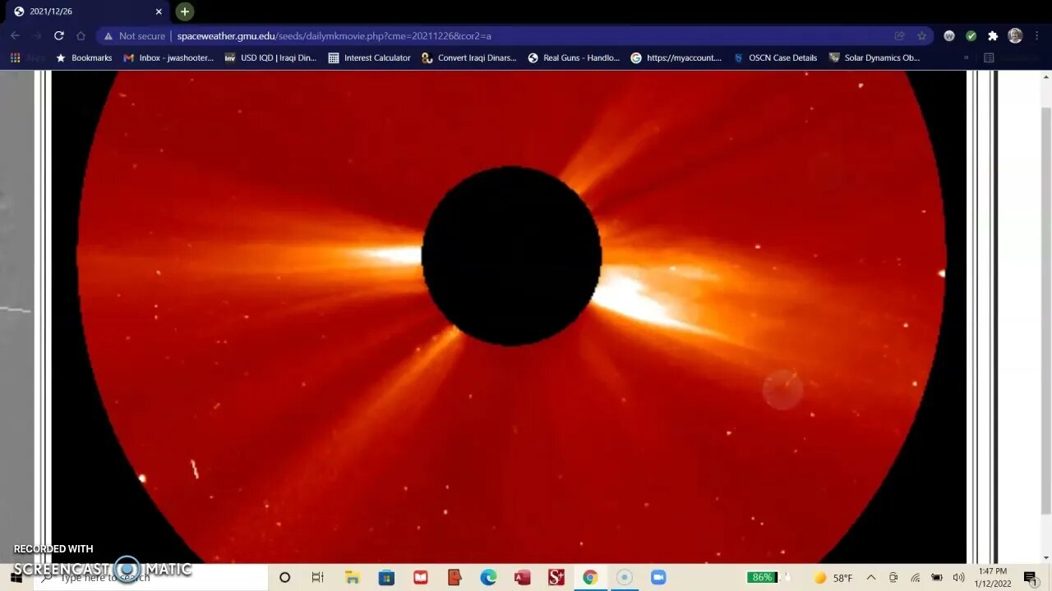Open the battery status tray icon
The width and height of the screenshot is (1052, 591).
(937, 578)
